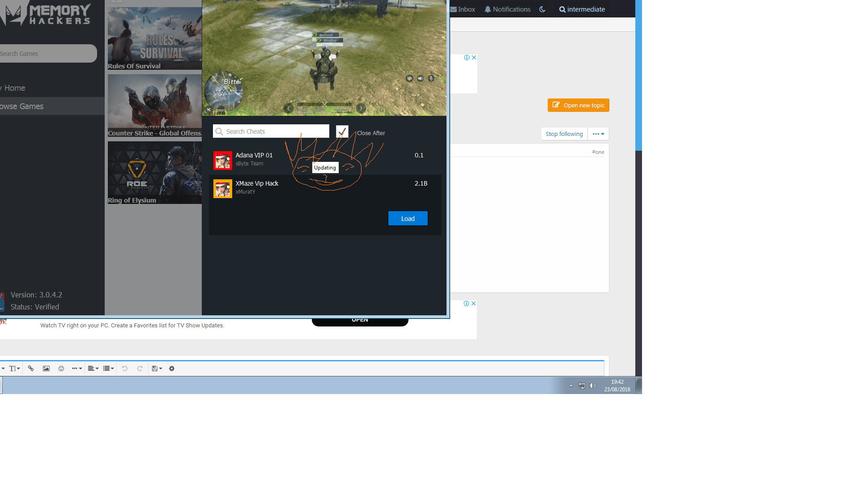This screenshot has width=859, height=483.
Task: Click the ad info icon in lower ad
Action: [466, 304]
